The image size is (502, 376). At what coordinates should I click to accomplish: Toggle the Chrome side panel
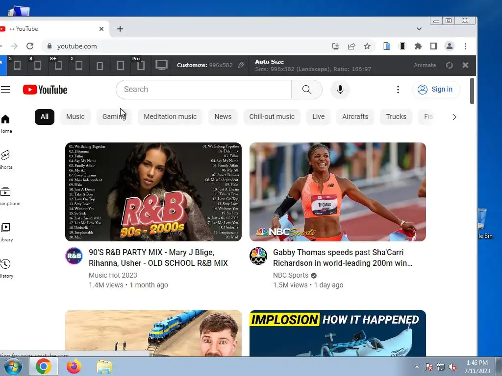pos(434,46)
